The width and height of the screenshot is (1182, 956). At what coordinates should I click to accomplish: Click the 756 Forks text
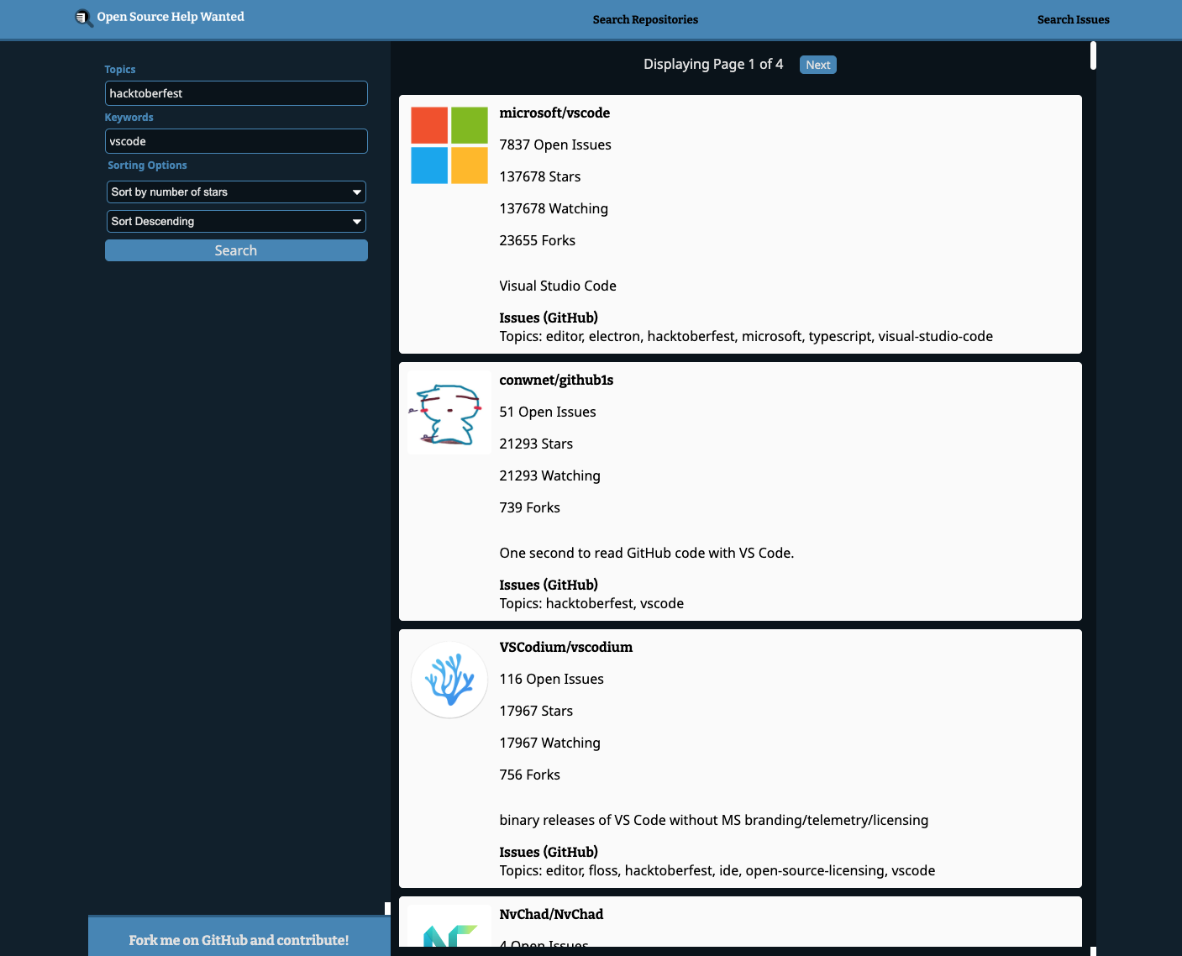tap(529, 775)
